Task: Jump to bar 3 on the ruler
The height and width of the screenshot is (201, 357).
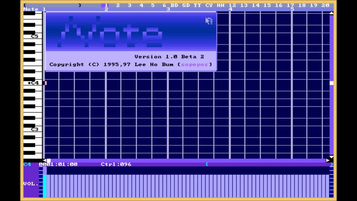Action: tap(168, 9)
